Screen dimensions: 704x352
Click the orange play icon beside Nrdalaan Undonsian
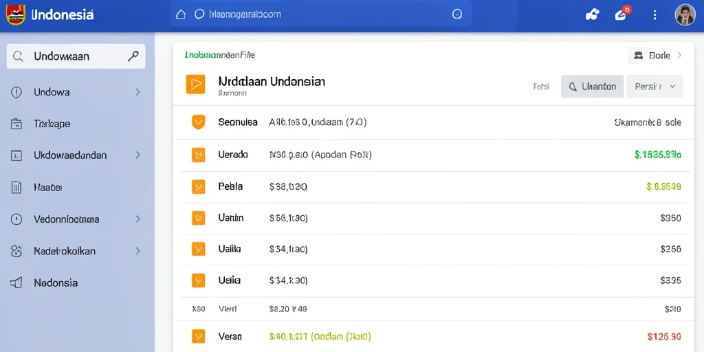tap(195, 84)
